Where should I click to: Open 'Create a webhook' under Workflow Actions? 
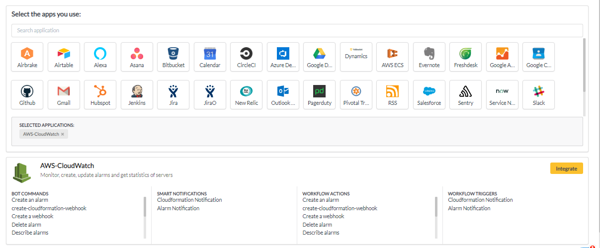tap(324, 216)
